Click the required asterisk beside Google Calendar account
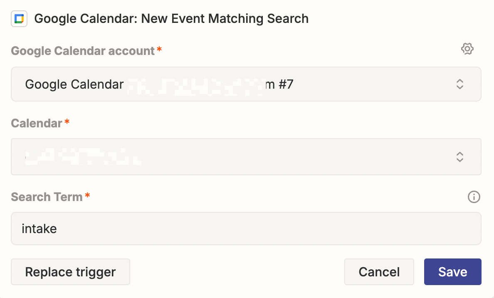Viewport: 494px width, 298px height. pyautogui.click(x=159, y=50)
